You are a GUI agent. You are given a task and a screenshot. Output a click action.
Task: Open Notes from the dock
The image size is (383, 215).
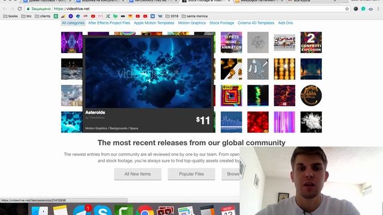coord(60,210)
